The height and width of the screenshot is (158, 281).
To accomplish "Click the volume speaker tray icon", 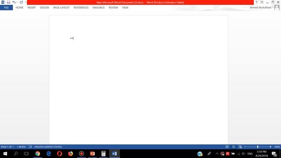I will (243, 154).
